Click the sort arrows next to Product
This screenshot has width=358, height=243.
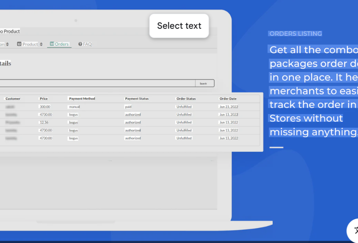[x=41, y=44]
